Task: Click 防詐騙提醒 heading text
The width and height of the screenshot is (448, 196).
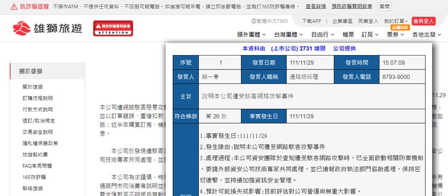Action: [34, 7]
